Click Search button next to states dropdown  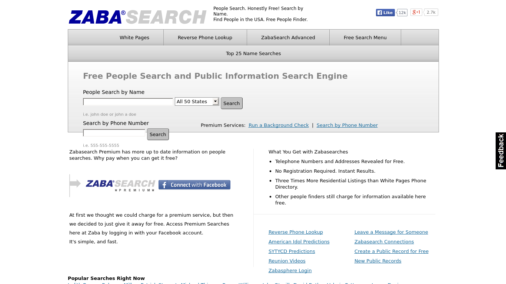[x=232, y=103]
